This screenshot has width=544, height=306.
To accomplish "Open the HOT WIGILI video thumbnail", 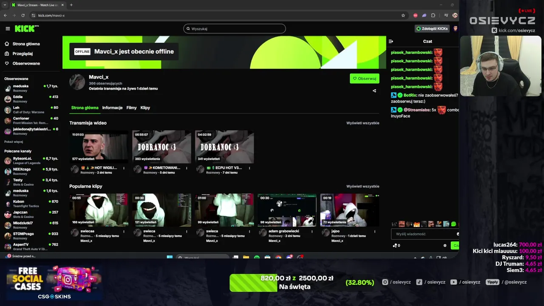I will click(x=99, y=147).
